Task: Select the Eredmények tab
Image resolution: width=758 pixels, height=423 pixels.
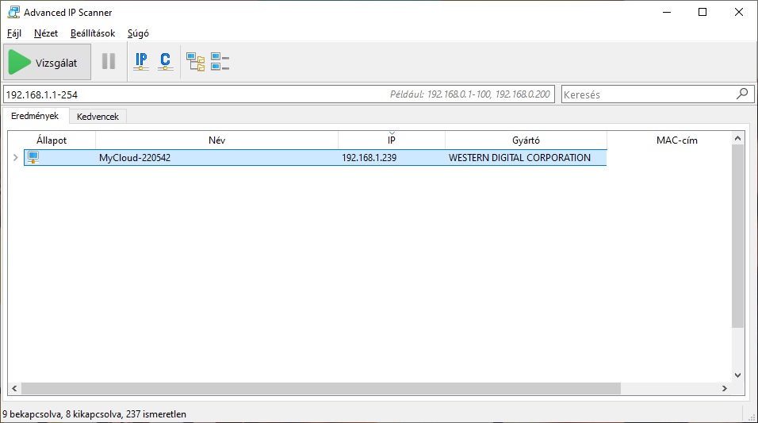Action: coord(35,116)
